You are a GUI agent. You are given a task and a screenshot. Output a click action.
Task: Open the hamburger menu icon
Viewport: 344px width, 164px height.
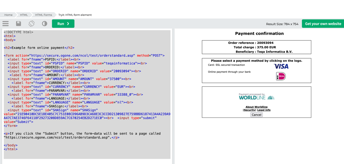pos(6,24)
